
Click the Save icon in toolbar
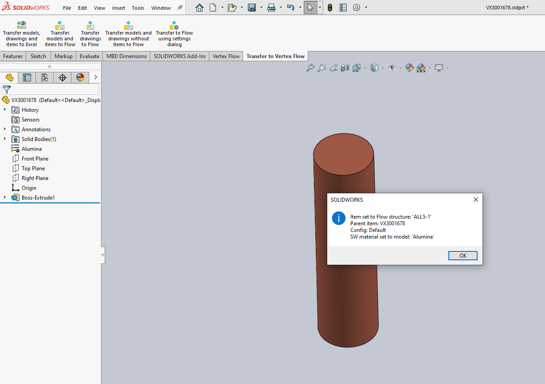coord(251,8)
